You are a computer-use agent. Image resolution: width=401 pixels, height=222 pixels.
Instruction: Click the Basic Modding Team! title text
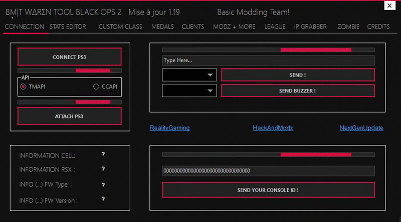[x=253, y=12]
